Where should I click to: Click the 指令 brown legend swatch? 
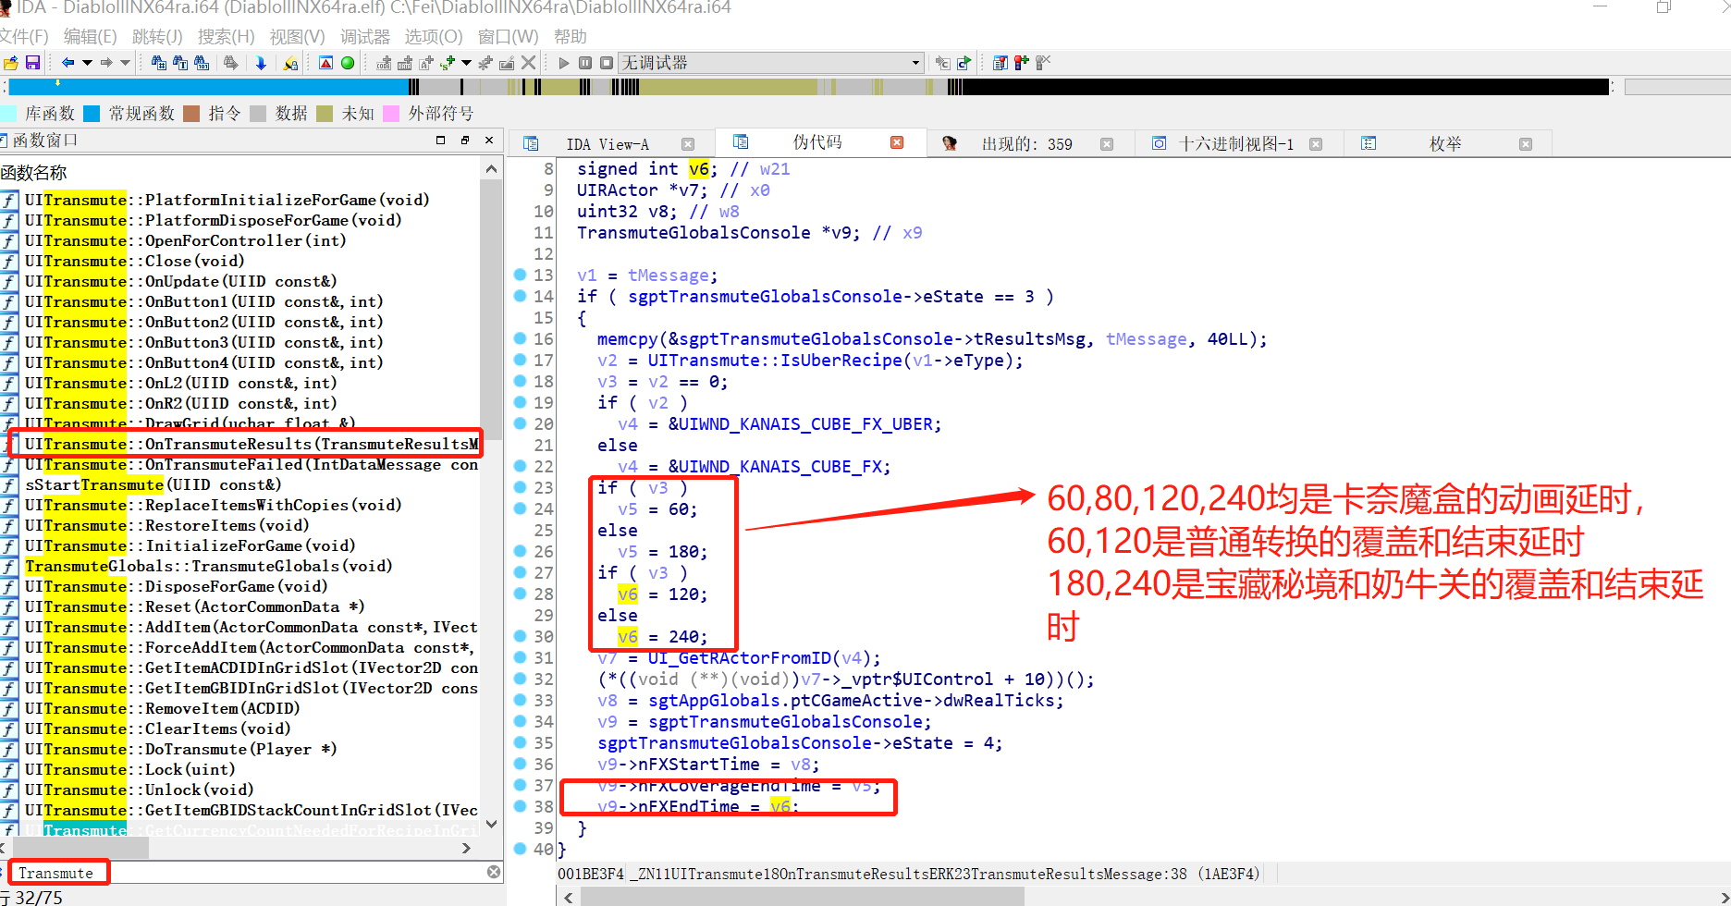(x=191, y=114)
